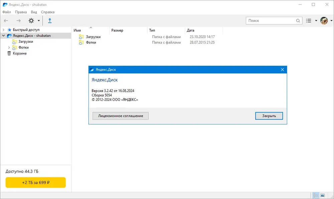Click the Закрыть button
This screenshot has width=334, height=199.
269,116
